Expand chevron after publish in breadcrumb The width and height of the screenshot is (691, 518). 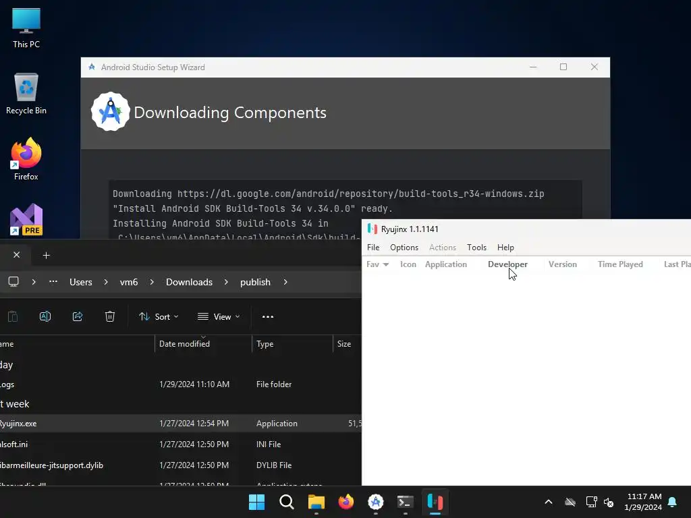coord(285,282)
